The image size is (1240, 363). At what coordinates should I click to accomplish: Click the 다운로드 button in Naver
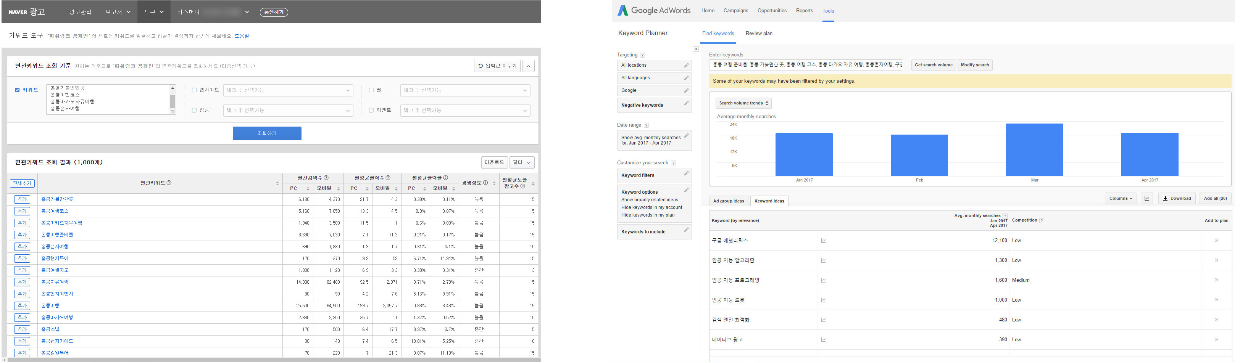click(494, 162)
